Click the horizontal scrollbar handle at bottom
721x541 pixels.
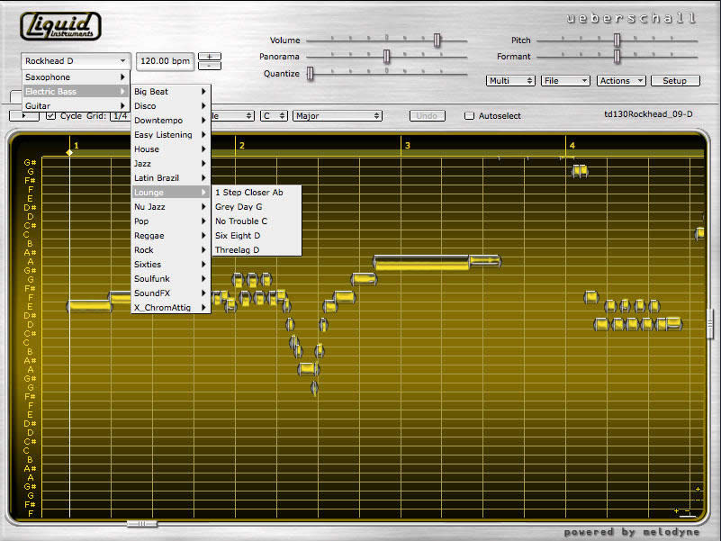pyautogui.click(x=142, y=524)
